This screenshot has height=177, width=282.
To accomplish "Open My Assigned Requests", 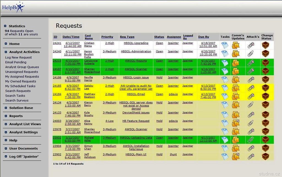I will 22,77.
